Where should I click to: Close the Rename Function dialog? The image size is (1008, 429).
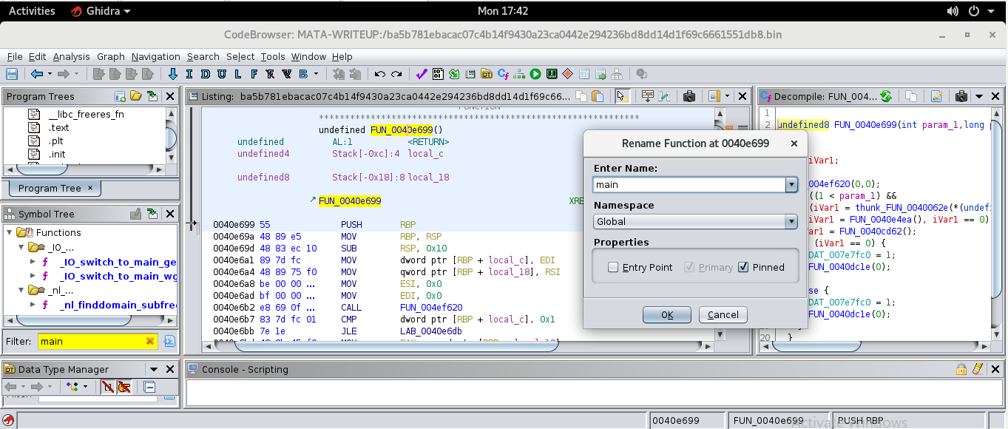(794, 143)
